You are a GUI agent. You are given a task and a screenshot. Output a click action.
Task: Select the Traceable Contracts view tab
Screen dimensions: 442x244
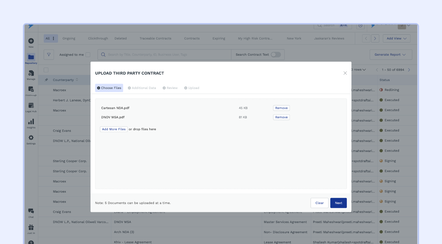155,38
